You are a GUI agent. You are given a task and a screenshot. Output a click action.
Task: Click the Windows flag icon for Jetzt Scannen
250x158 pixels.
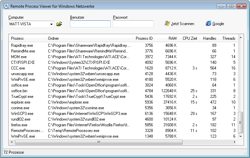point(167,23)
